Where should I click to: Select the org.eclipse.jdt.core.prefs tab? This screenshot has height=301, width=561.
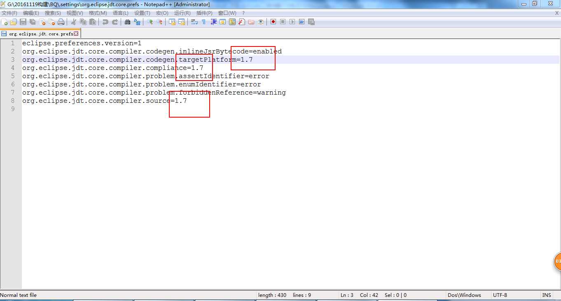[x=40, y=34]
